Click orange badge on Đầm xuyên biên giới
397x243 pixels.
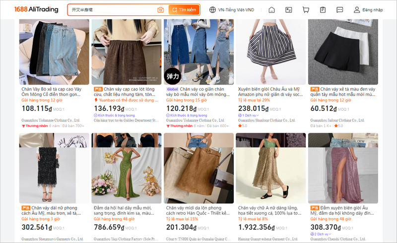[x=315, y=208]
